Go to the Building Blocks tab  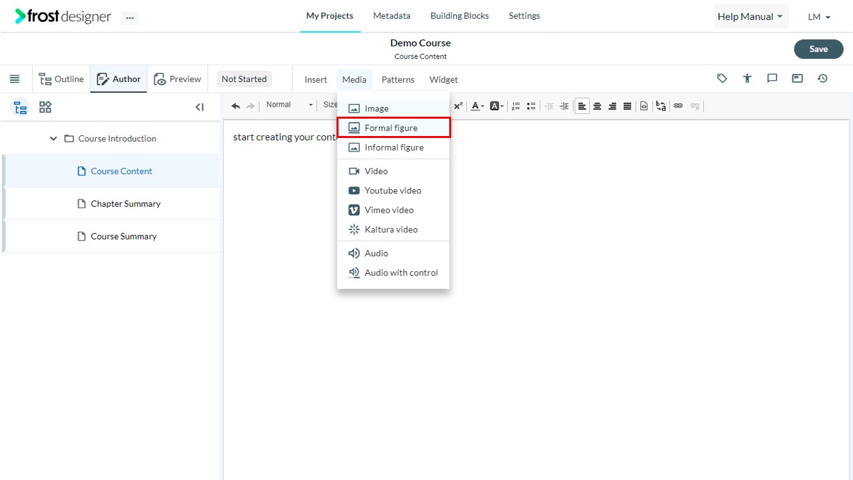pos(460,16)
